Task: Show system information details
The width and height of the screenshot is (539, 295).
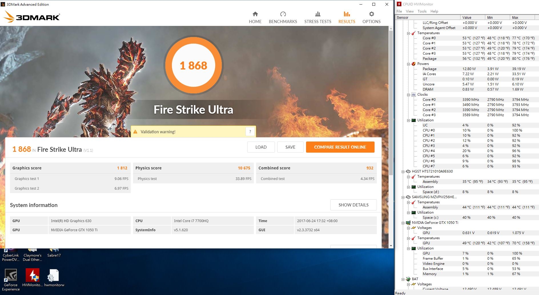Action: click(x=353, y=205)
